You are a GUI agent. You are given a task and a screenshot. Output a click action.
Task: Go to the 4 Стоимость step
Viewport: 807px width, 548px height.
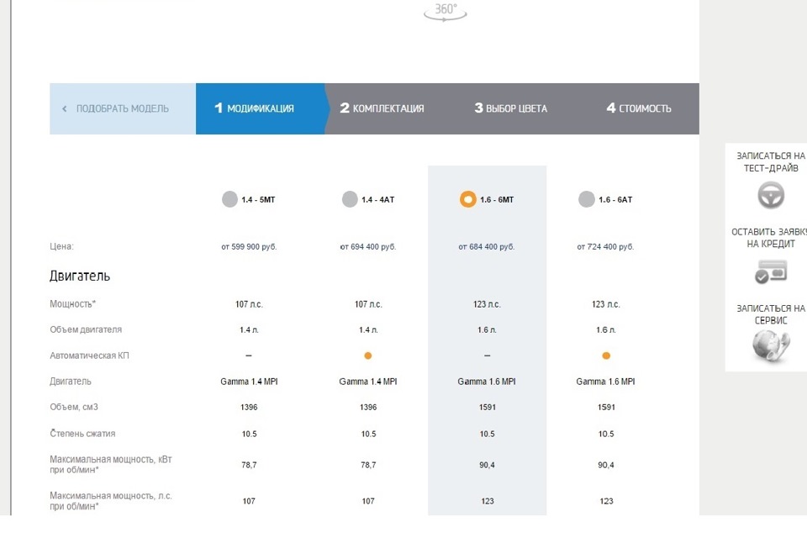pos(639,108)
